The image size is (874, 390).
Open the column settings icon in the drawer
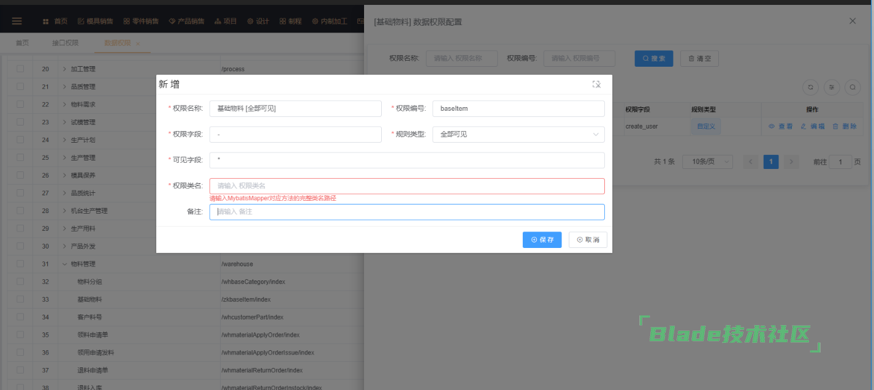pos(832,88)
